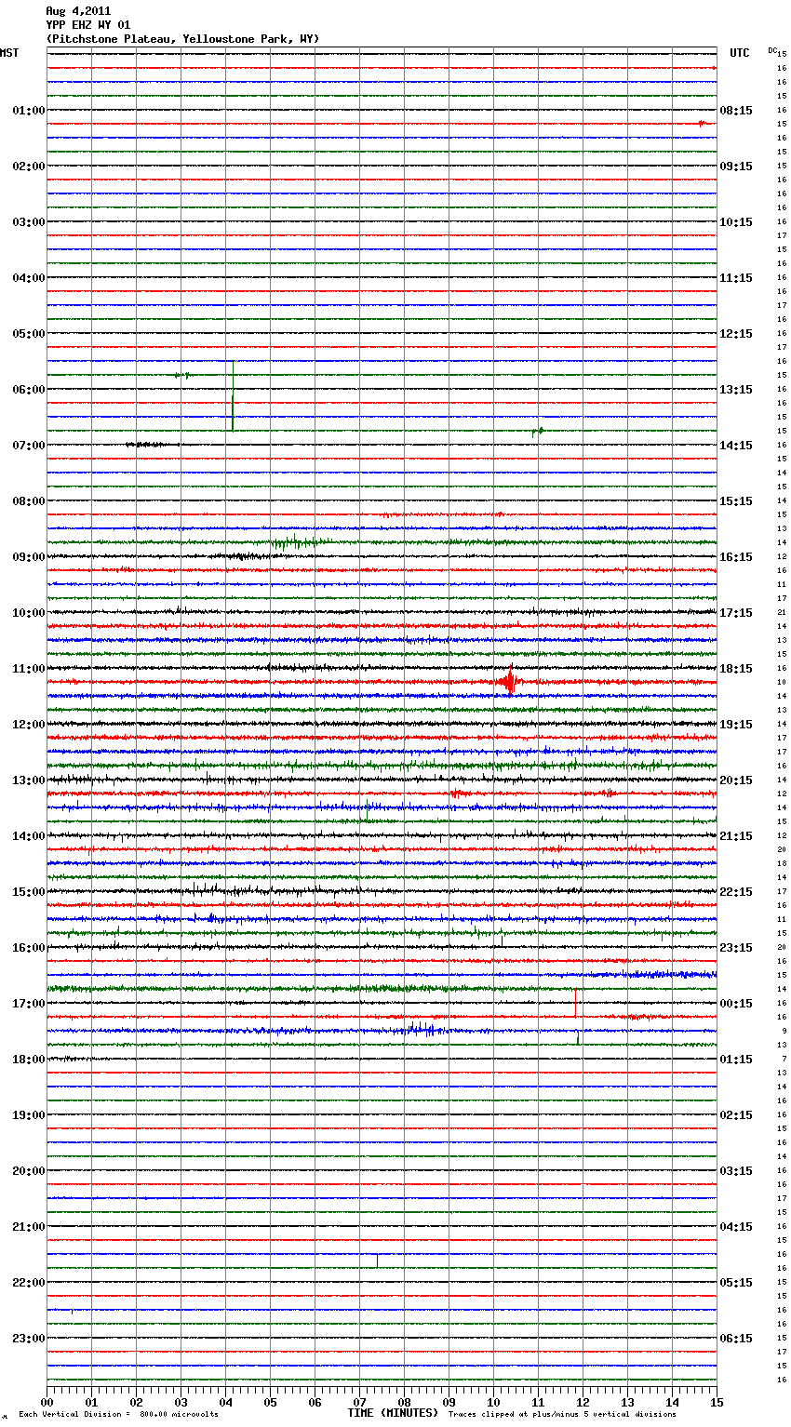Select the 09:00 MST time label
Screen dimensions: 791x1427
[29, 557]
